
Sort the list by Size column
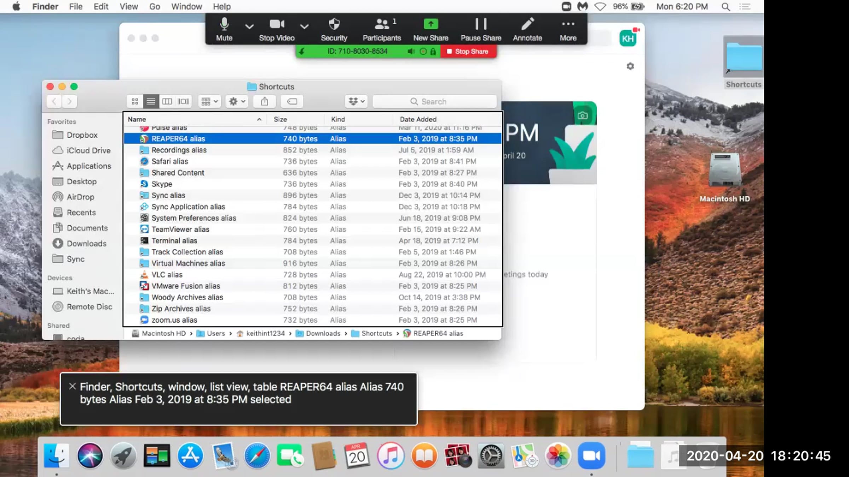point(280,119)
